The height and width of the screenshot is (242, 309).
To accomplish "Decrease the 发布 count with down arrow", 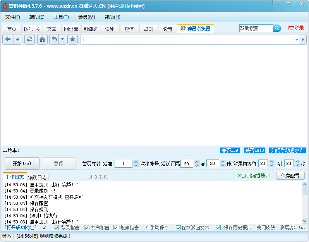I will point(136,166).
